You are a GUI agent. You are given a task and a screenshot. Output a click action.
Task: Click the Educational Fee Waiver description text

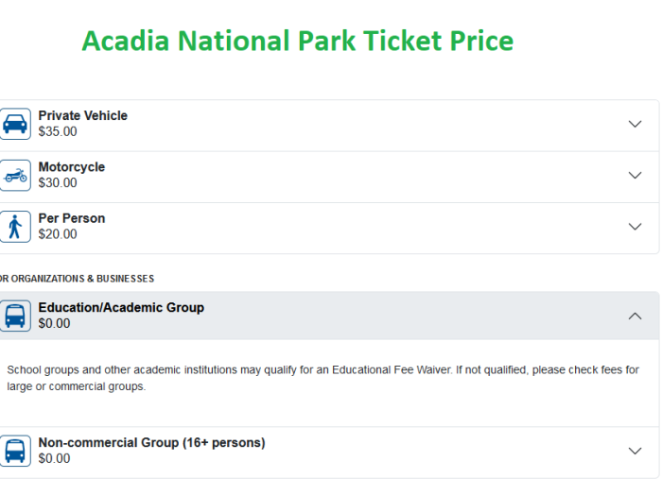(323, 378)
